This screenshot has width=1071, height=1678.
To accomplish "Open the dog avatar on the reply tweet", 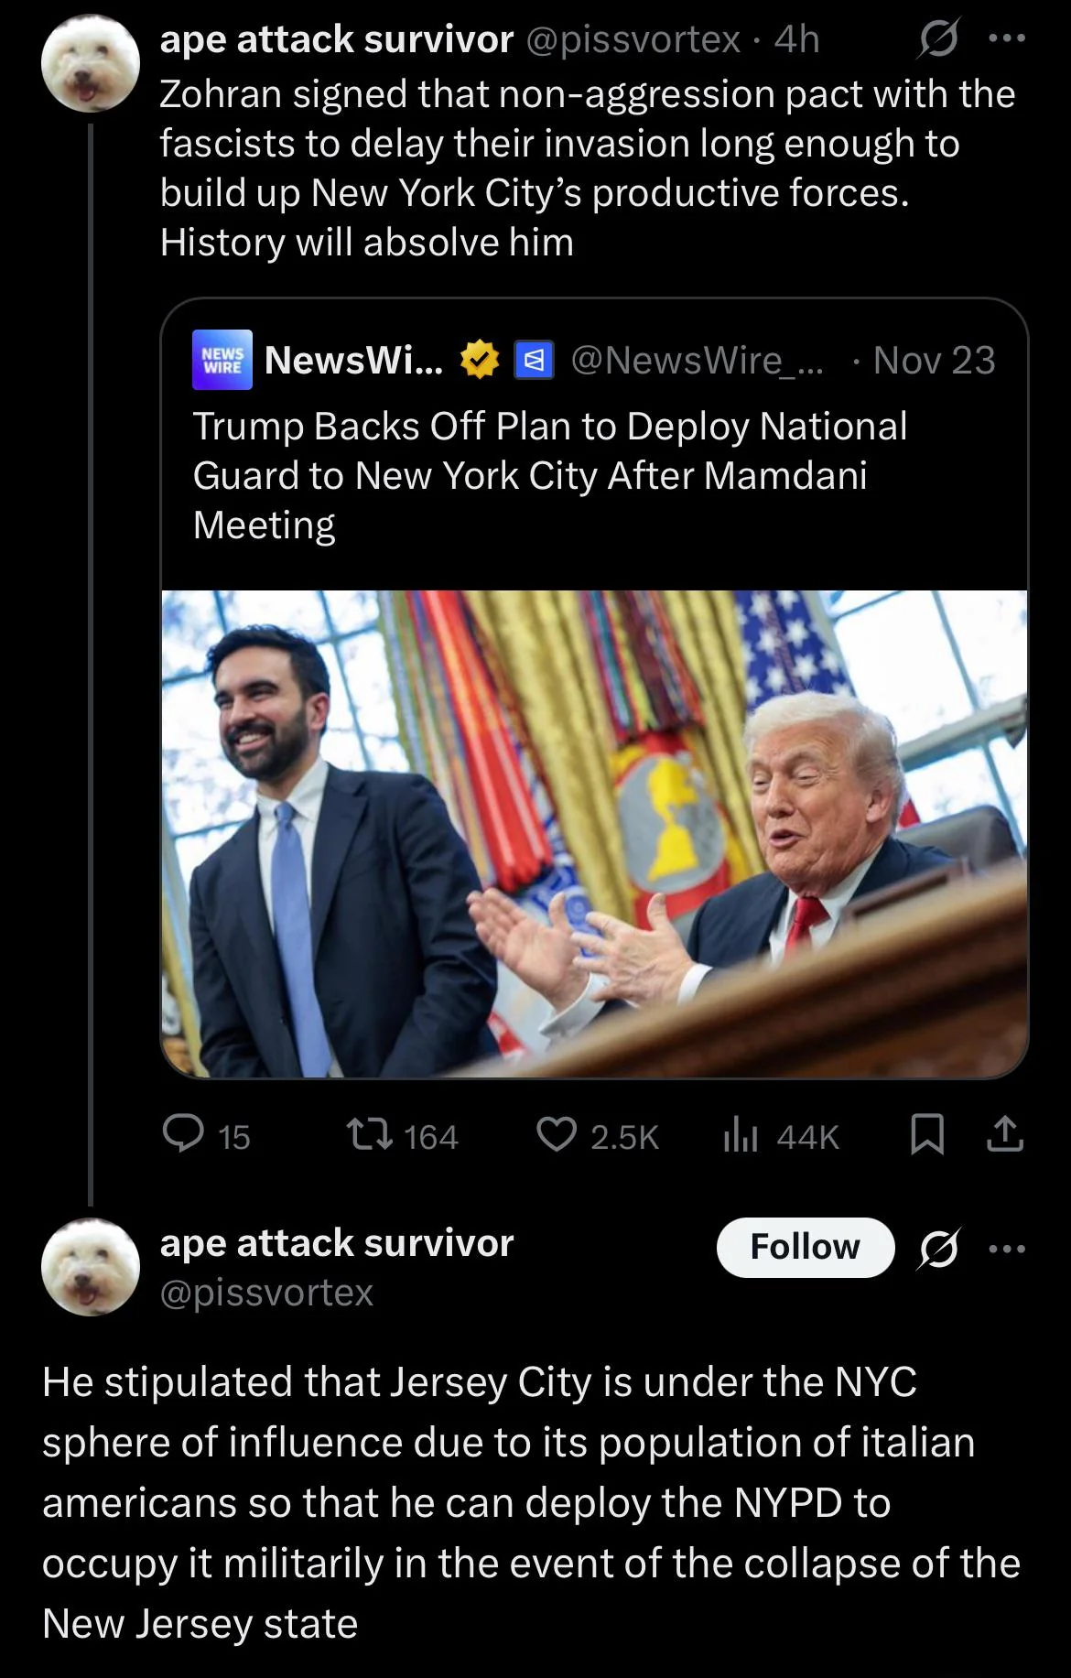I will click(90, 1267).
